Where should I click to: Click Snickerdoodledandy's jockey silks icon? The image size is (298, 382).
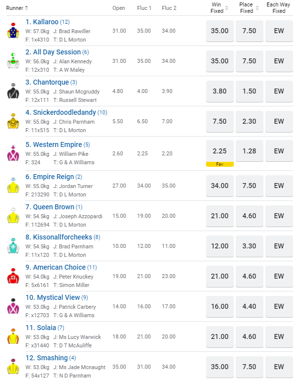[x=12, y=121]
